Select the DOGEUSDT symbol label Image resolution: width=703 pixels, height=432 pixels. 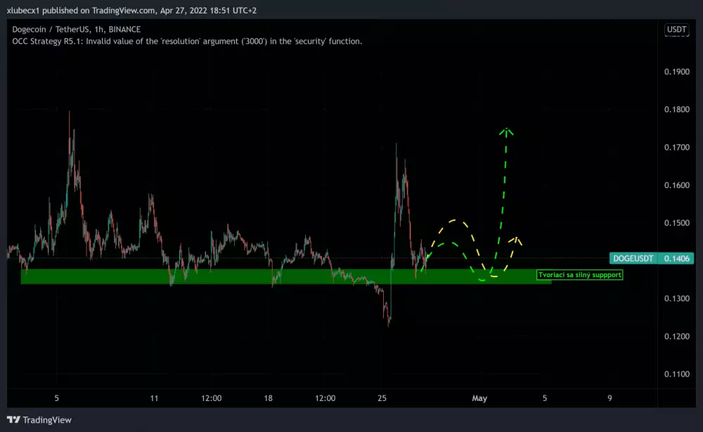(634, 258)
